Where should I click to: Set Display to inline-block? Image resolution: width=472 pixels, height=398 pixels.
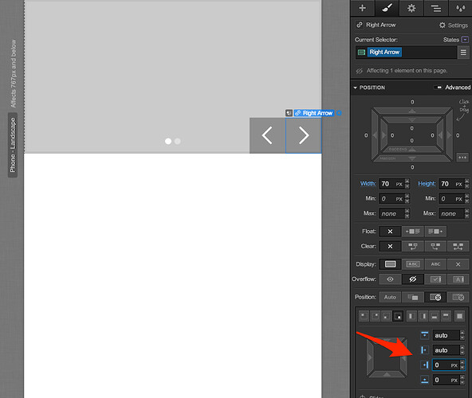[x=412, y=264]
